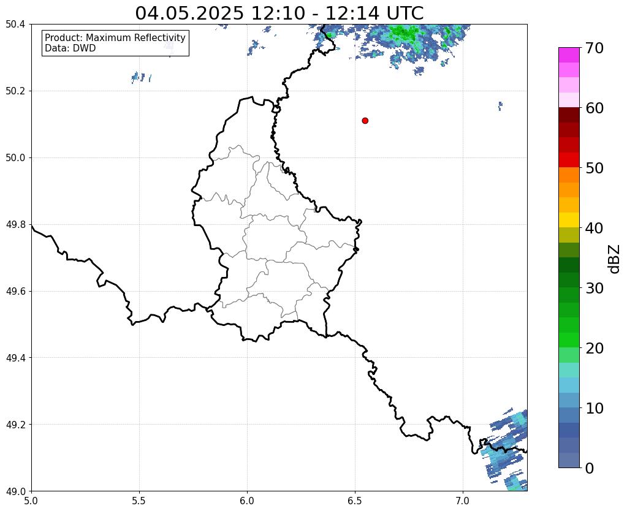
Task: Click the red station marker dot
Action: pos(365,121)
